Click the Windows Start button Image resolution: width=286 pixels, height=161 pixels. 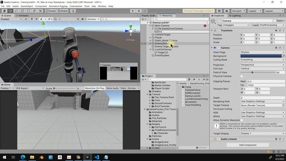pos(4,157)
